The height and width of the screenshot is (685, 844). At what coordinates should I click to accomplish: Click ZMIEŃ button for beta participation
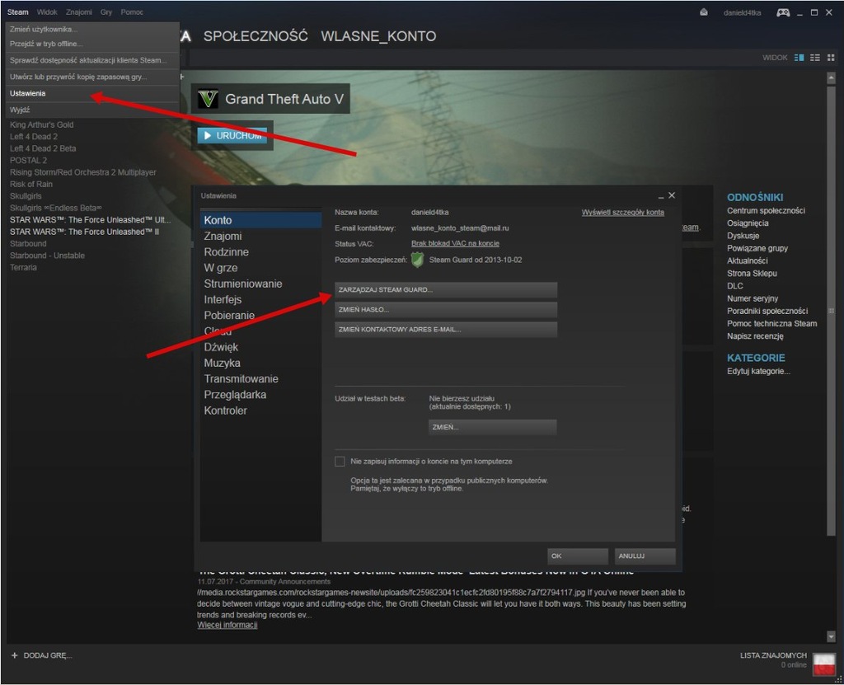click(x=493, y=427)
